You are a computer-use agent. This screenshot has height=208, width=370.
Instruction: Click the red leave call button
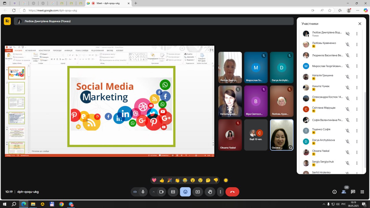coord(232,192)
